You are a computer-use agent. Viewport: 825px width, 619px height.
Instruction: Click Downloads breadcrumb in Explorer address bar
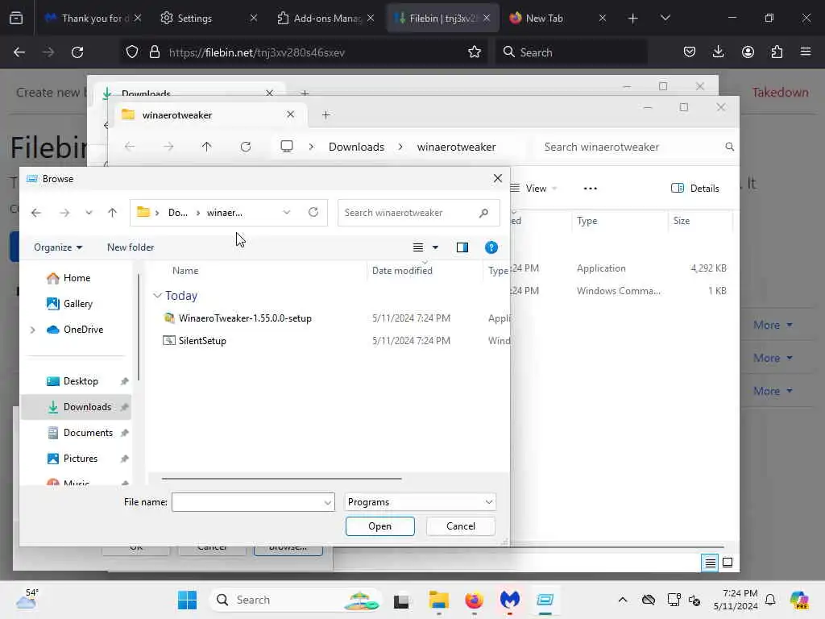click(356, 147)
